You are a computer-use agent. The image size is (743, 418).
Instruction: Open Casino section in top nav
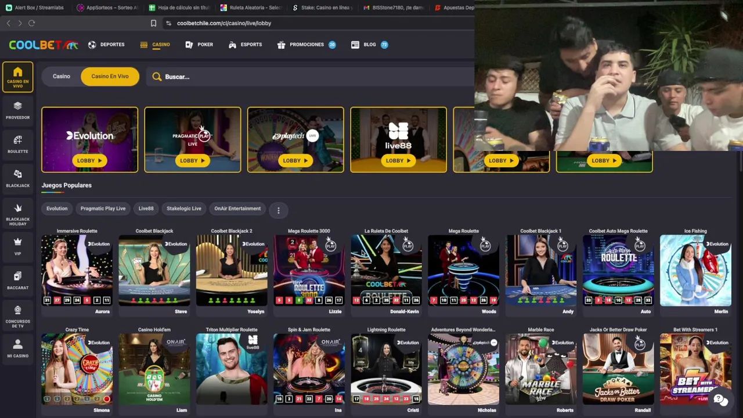[x=155, y=45]
